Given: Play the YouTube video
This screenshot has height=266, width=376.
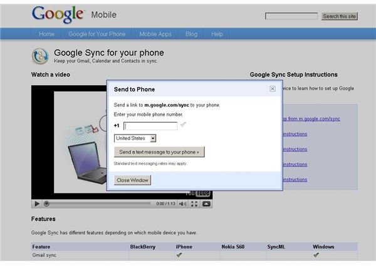Looking at the screenshot, I should pyautogui.click(x=37, y=204).
